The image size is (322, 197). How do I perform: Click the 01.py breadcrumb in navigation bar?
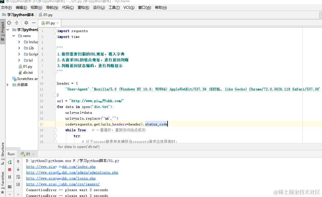46,15
